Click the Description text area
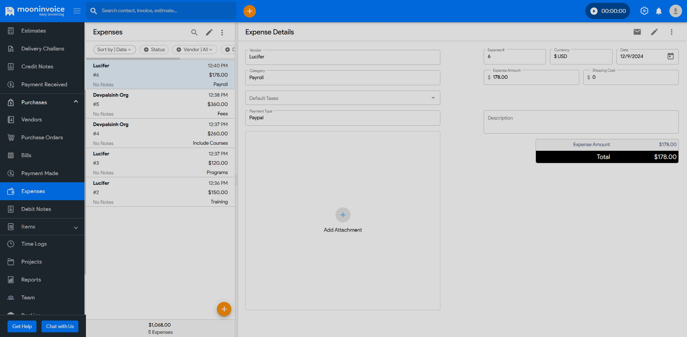This screenshot has width=687, height=337. pyautogui.click(x=581, y=122)
